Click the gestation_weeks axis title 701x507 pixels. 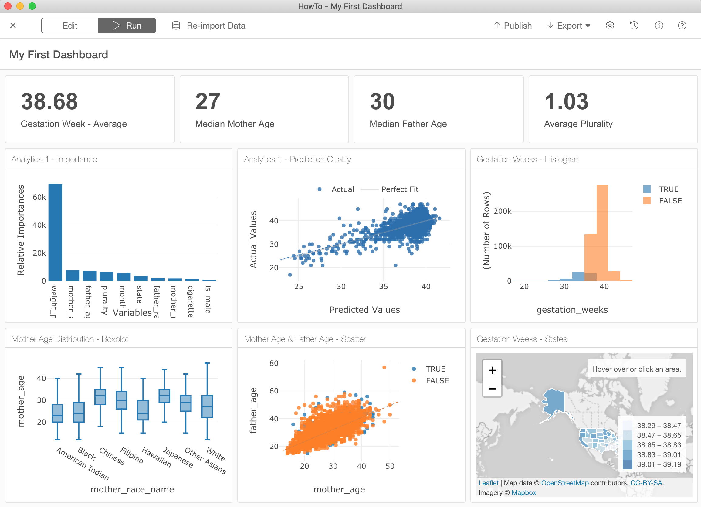[x=572, y=310]
